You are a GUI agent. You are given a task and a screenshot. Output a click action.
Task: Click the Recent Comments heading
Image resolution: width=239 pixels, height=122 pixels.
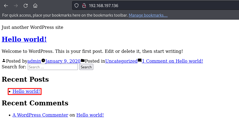[x=35, y=103]
